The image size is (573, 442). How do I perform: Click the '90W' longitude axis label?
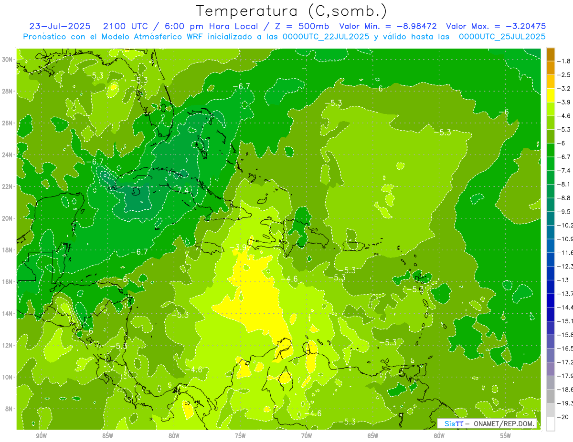tap(41, 436)
